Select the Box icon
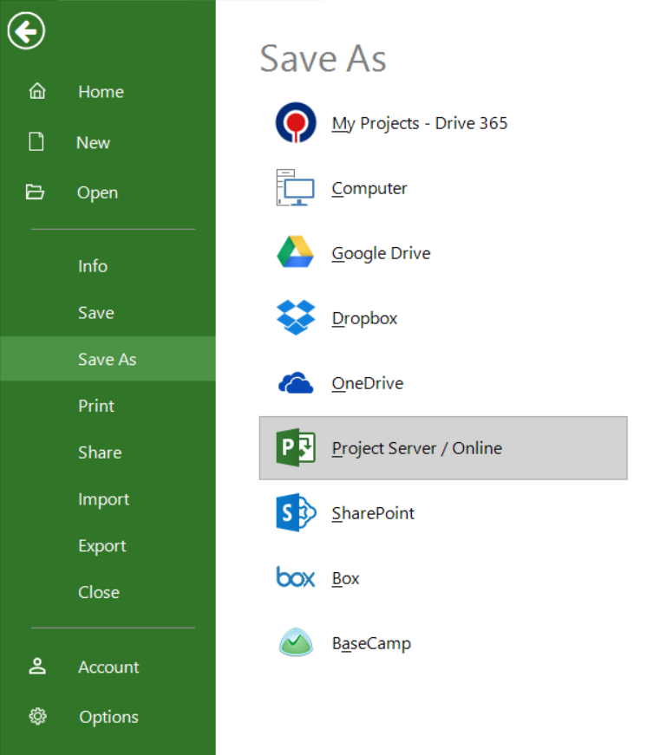Viewport: 647px width, 755px height. [295, 577]
